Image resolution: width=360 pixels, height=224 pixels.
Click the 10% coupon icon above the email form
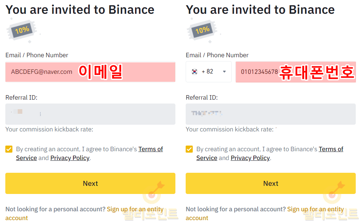click(22, 31)
